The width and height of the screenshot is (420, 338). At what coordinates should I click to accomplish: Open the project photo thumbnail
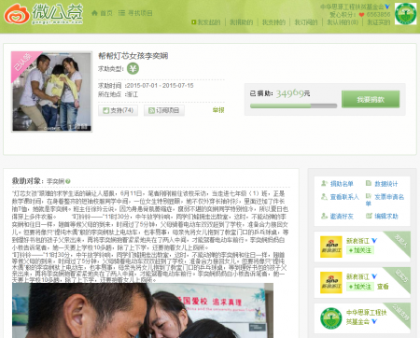(x=51, y=92)
